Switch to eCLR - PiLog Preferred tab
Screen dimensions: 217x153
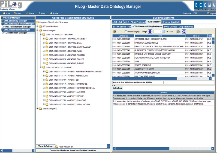135,22
